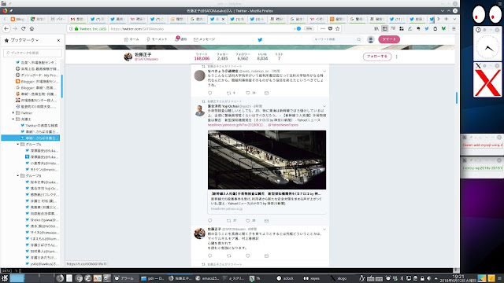Save page to Pocket icon
The image size is (504, 283).
[330, 28]
